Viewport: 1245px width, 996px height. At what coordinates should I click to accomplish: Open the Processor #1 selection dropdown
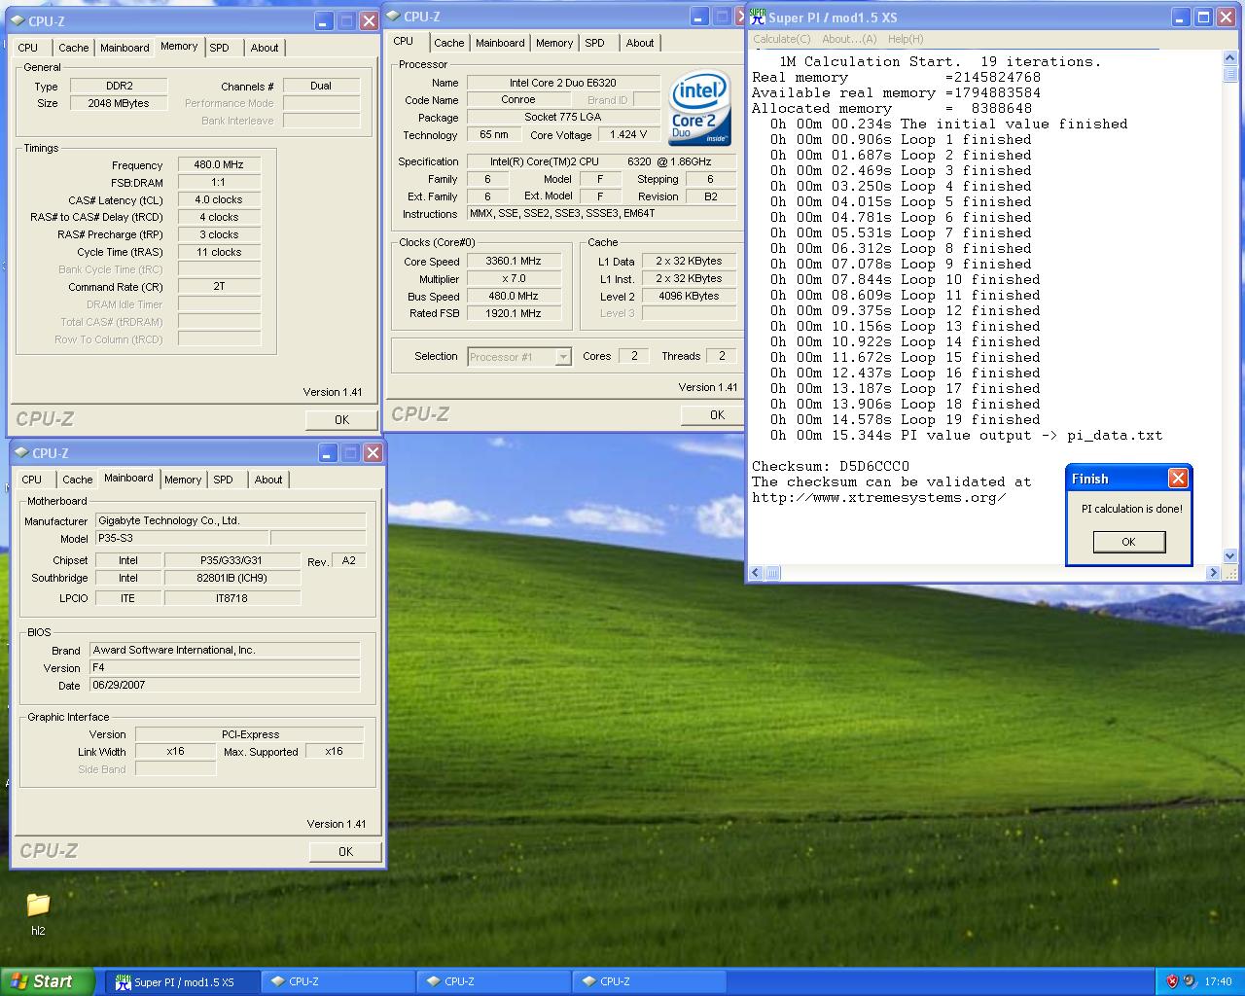click(562, 357)
